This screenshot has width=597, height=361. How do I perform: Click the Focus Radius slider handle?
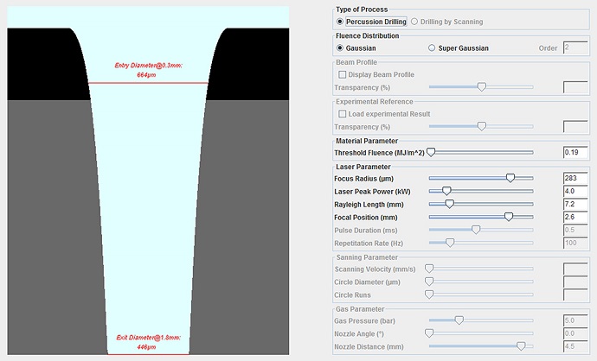pyautogui.click(x=510, y=178)
